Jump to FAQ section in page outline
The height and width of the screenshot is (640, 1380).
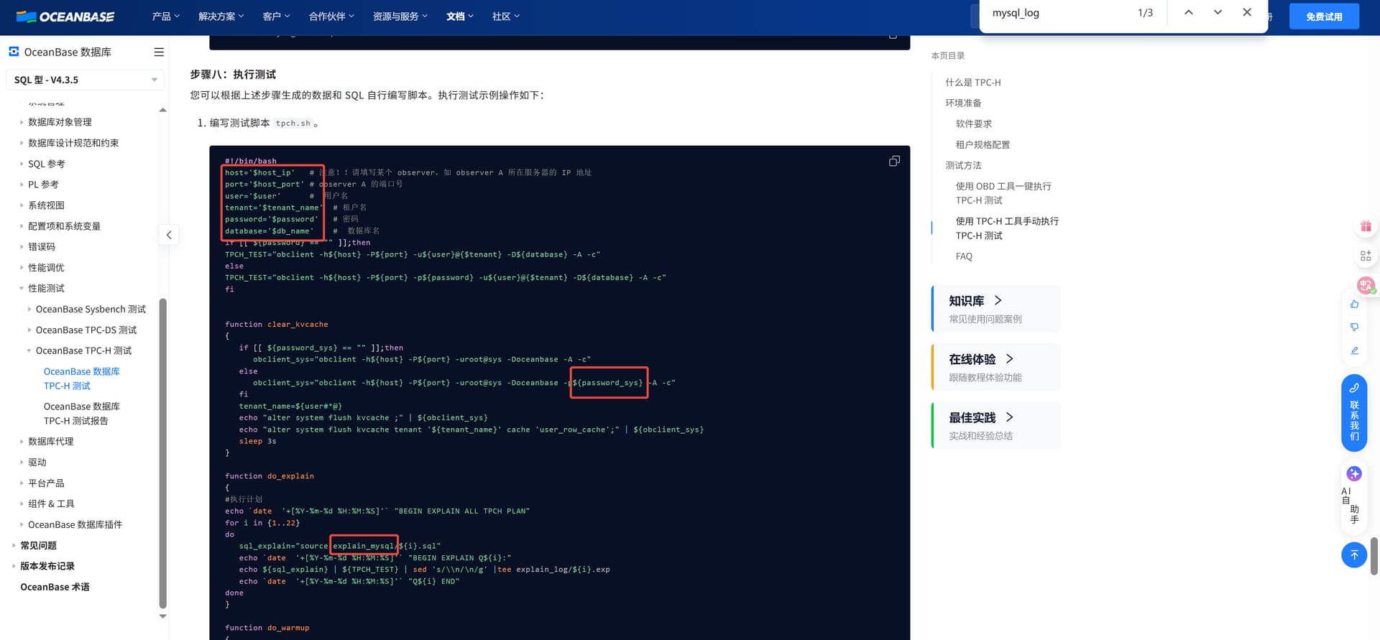(x=964, y=256)
